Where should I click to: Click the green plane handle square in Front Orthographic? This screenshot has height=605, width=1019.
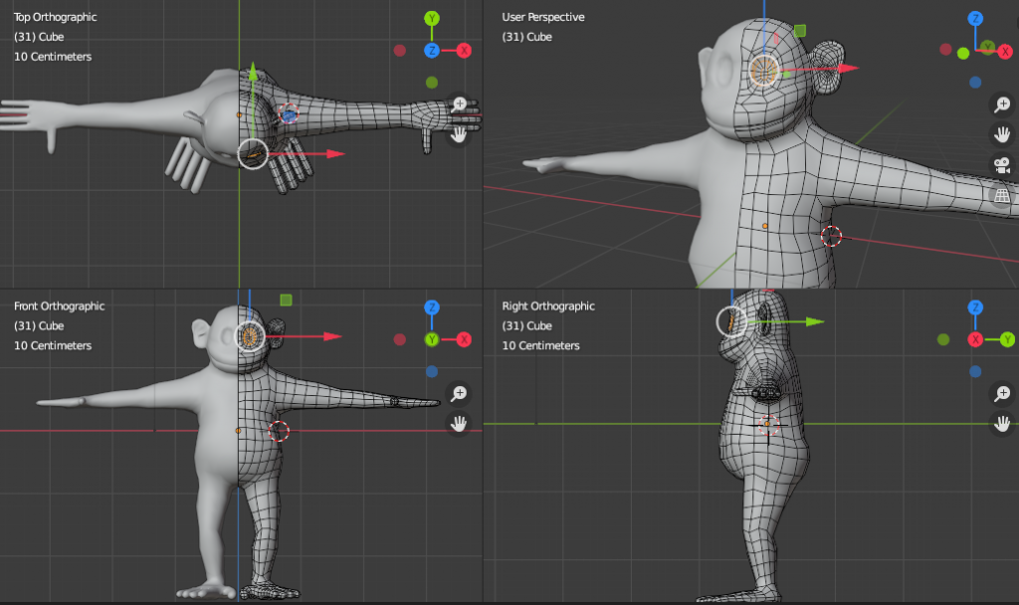[286, 300]
